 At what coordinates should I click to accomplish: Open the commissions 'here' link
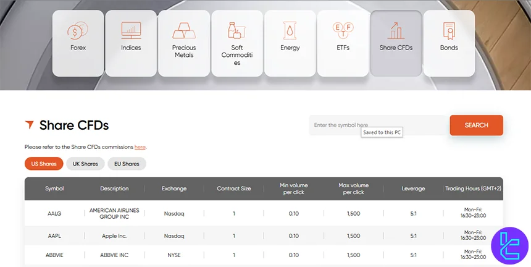pyautogui.click(x=140, y=147)
